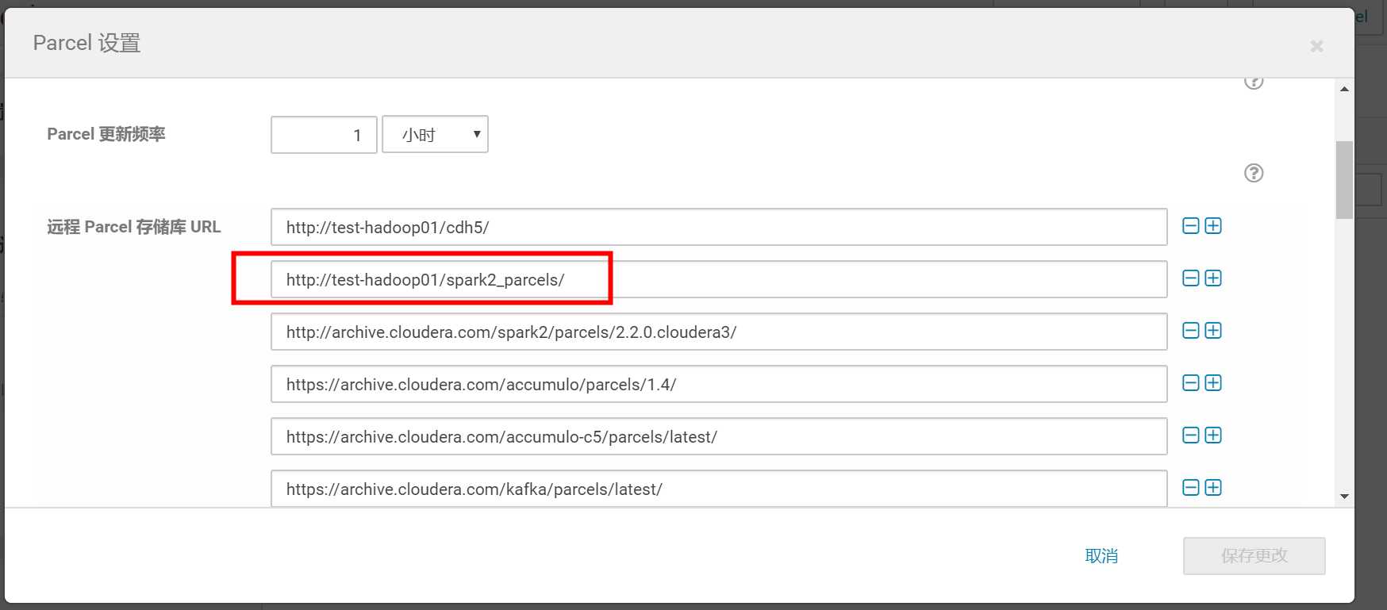Image resolution: width=1387 pixels, height=610 pixels.
Task: Open help for remote Parcel repository URL
Action: 1254,173
